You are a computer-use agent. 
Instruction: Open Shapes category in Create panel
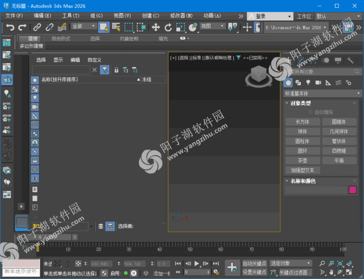pyautogui.click(x=298, y=82)
